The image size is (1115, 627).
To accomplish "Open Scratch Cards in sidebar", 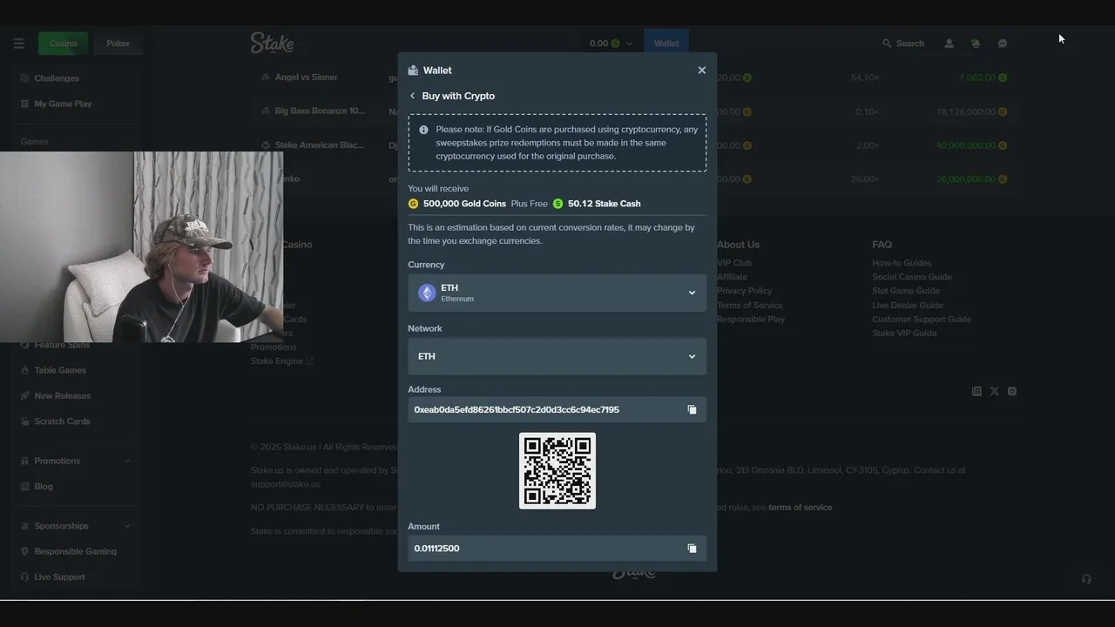I will (62, 421).
